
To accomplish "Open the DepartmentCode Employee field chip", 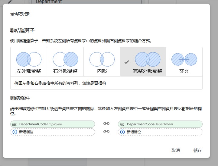I will coord(52,124).
